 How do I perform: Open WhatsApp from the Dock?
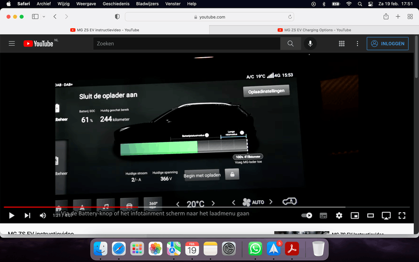click(x=255, y=249)
